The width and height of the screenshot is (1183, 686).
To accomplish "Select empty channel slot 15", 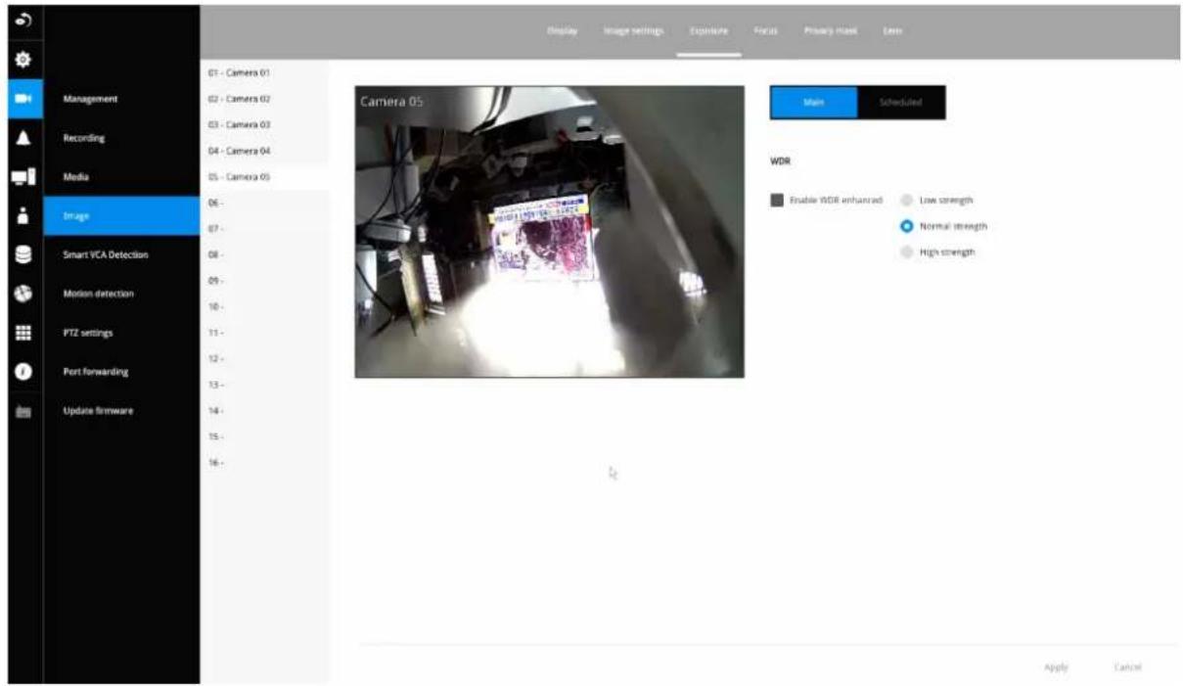I will (x=265, y=436).
